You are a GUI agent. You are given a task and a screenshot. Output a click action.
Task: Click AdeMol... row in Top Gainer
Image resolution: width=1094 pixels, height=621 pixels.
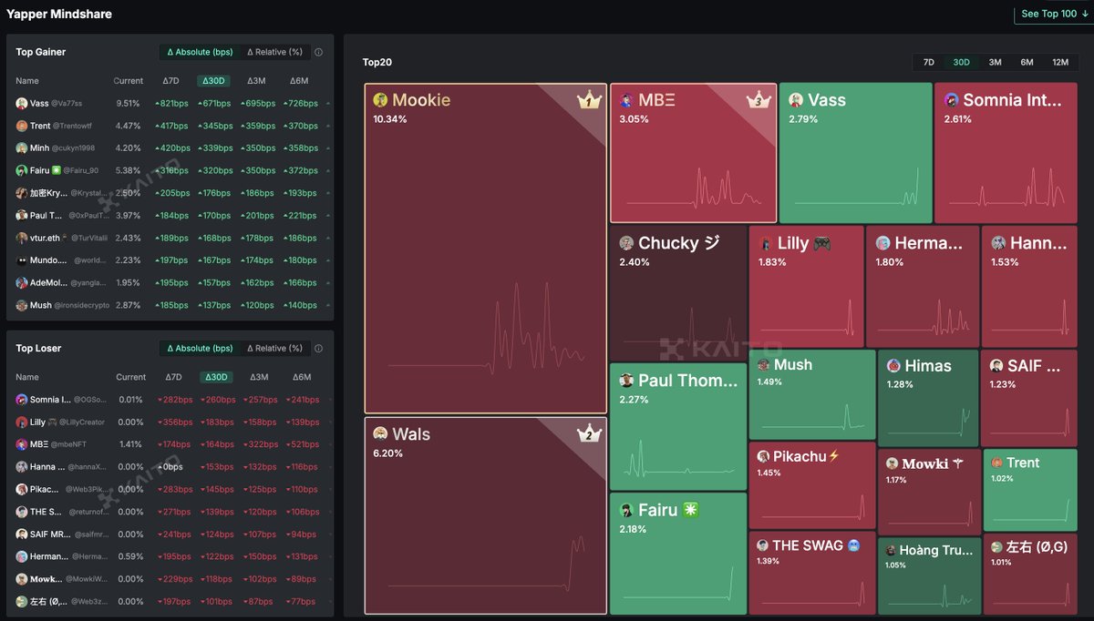click(170, 282)
